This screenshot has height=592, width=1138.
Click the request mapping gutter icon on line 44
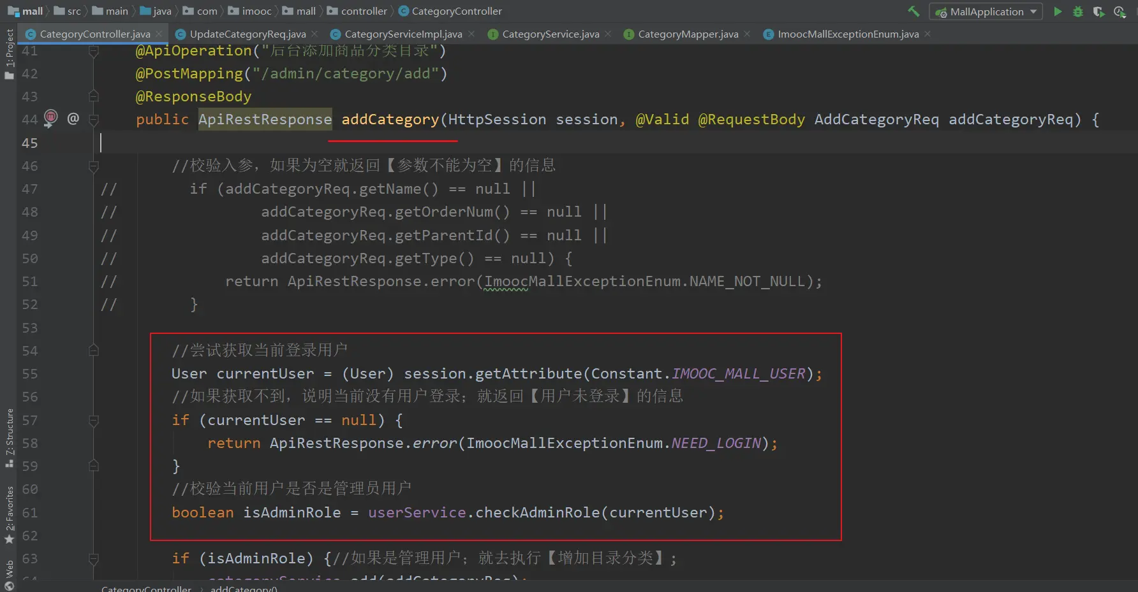51,118
